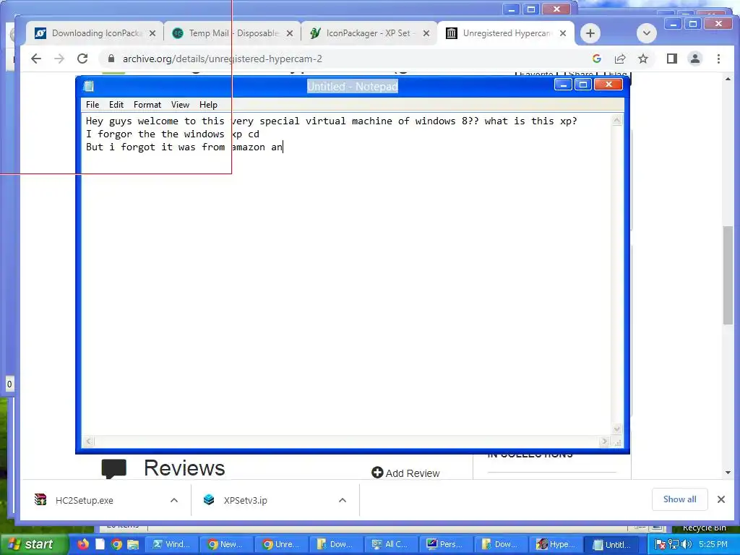Click Notepad horizontal scroll right arrow

tap(604, 442)
